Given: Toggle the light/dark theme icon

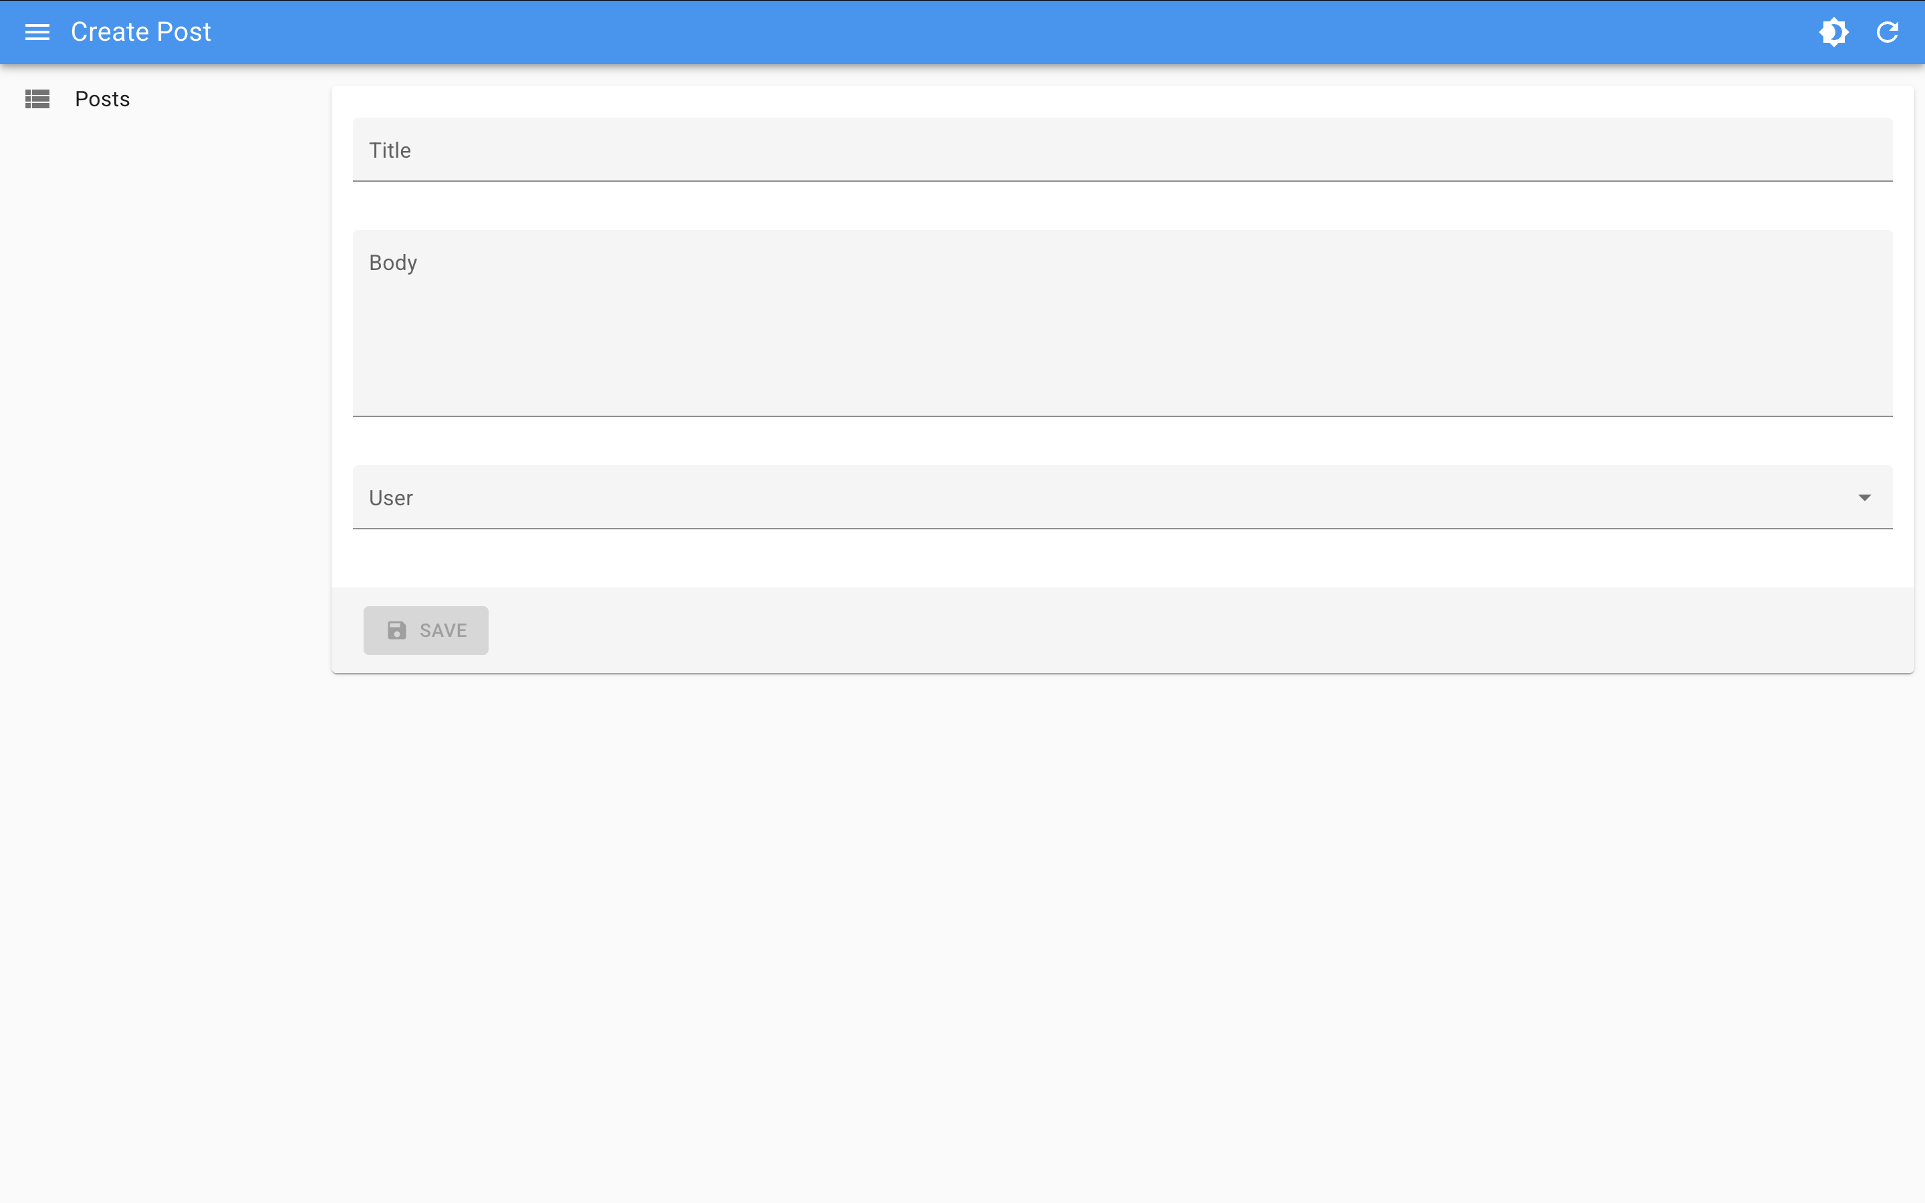Looking at the screenshot, I should (1833, 32).
